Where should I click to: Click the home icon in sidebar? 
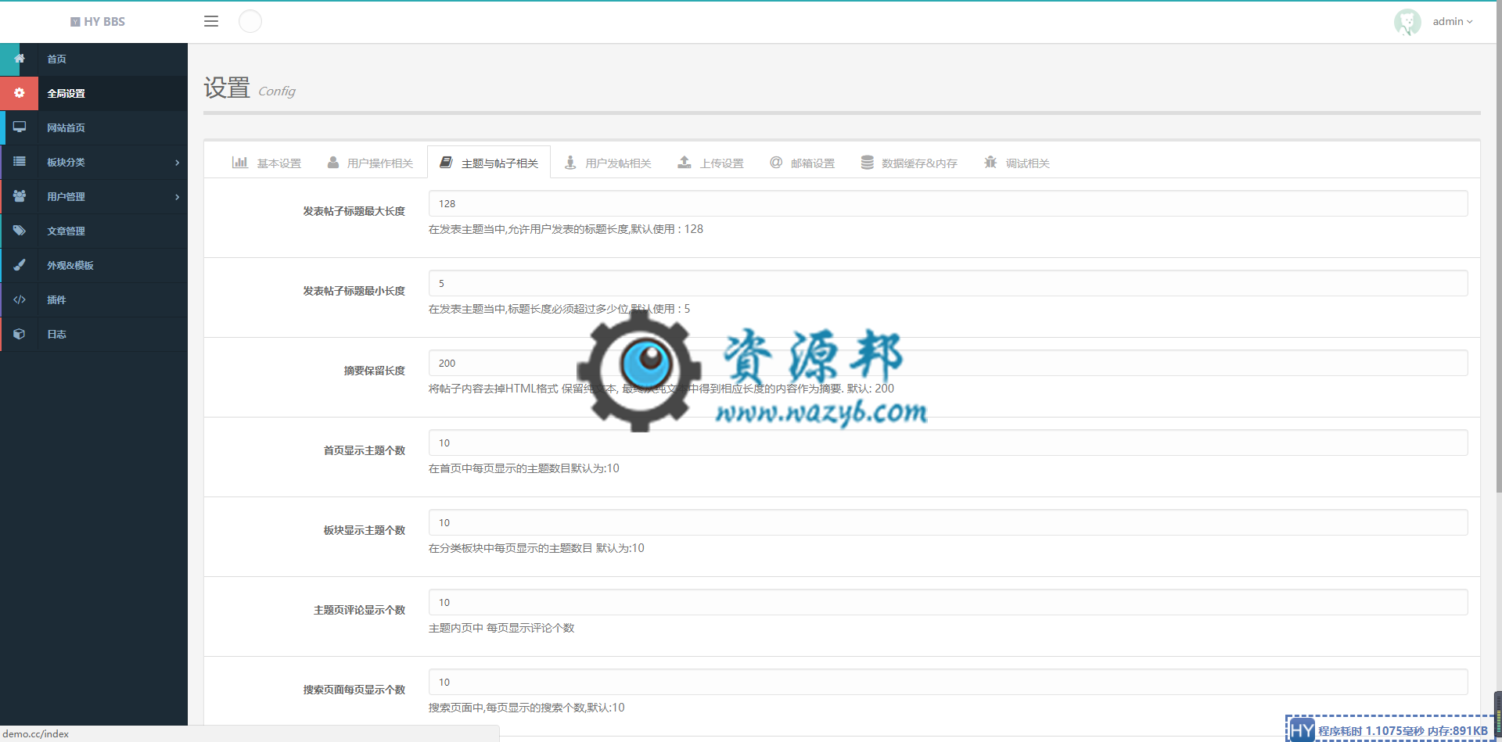click(20, 59)
